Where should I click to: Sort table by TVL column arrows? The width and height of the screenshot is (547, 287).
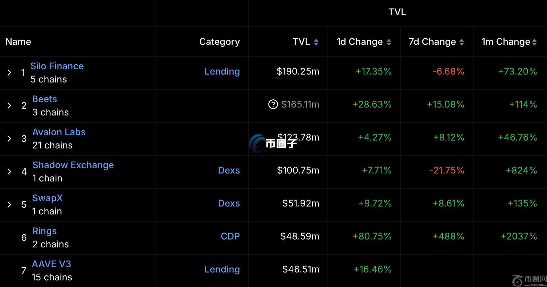316,42
